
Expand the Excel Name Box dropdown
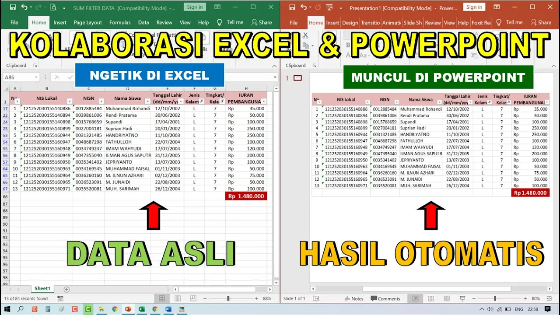pyautogui.click(x=35, y=77)
